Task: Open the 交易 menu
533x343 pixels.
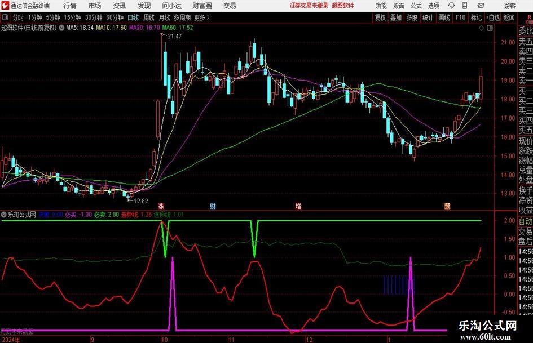Action: (x=230, y=6)
